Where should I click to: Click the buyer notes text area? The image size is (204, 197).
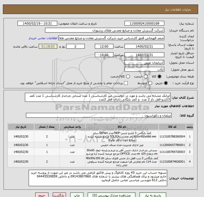(x=98, y=178)
